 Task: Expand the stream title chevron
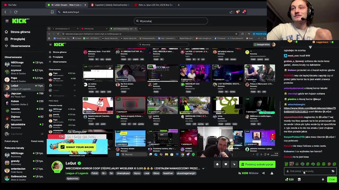pyautogui.click(x=203, y=168)
